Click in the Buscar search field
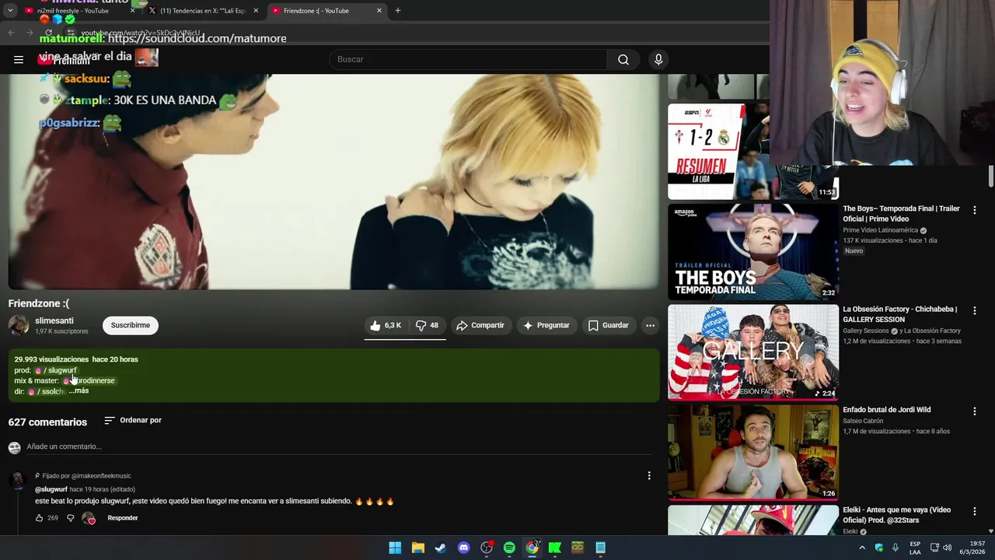The width and height of the screenshot is (995, 560). pos(468,59)
